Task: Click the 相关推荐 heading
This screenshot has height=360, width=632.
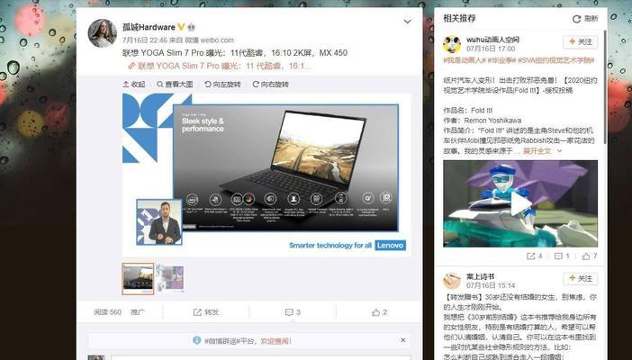Action: [459, 19]
